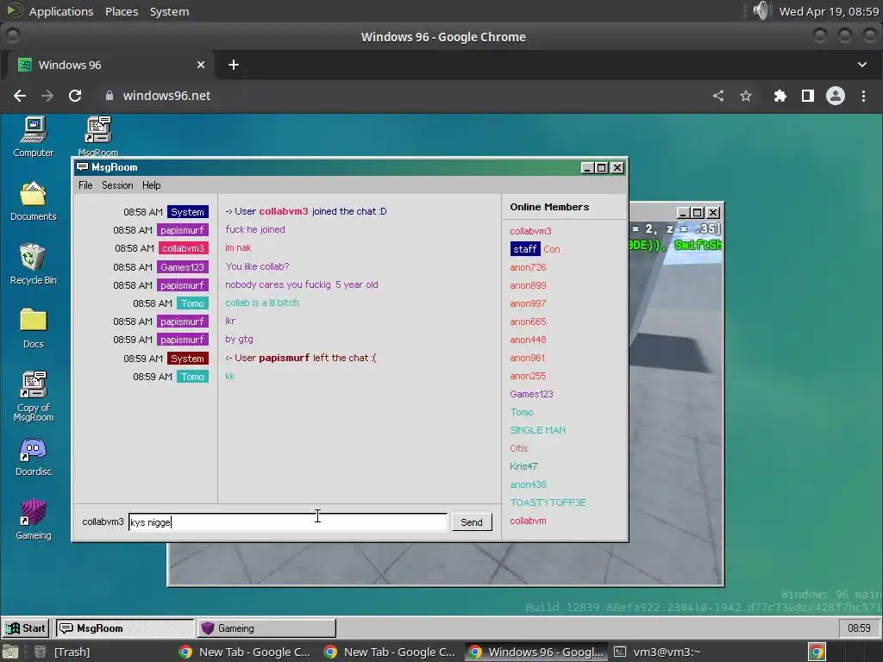This screenshot has width=883, height=662.
Task: Select SINGLE MAN in Online Members
Action: click(537, 430)
